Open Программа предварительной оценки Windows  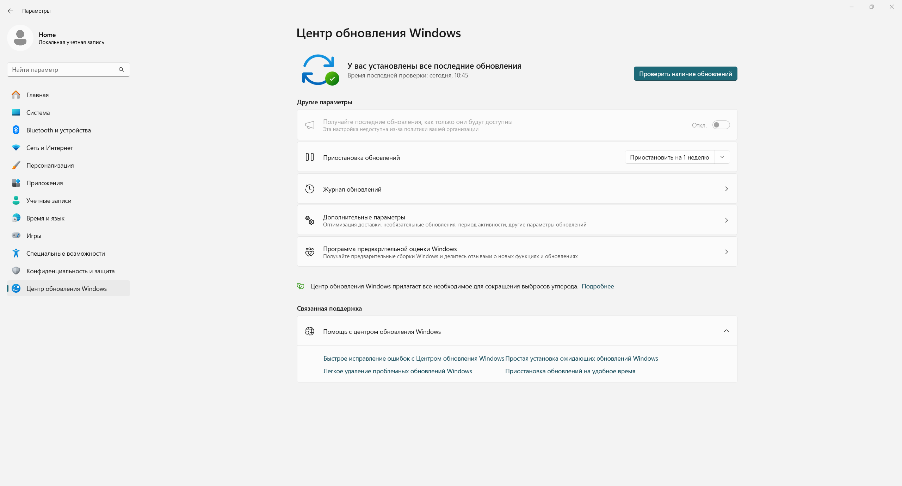click(x=516, y=251)
